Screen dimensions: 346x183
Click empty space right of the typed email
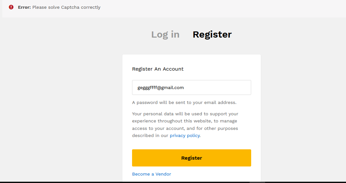click(218, 87)
